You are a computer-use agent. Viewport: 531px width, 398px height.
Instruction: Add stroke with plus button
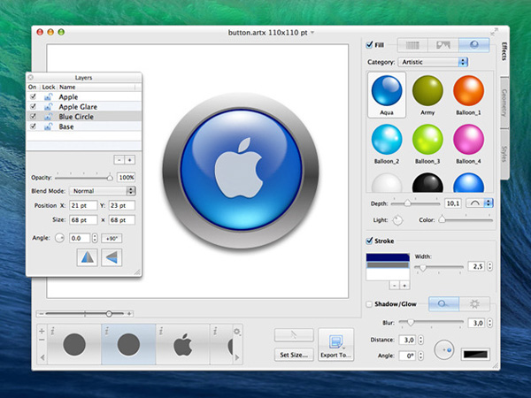tap(404, 286)
